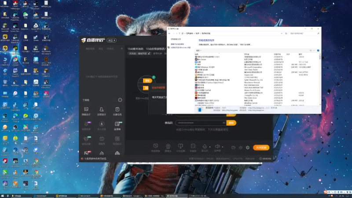Open settings gear in streaming app
Viewport: 352px width, 198px height.
point(248,147)
